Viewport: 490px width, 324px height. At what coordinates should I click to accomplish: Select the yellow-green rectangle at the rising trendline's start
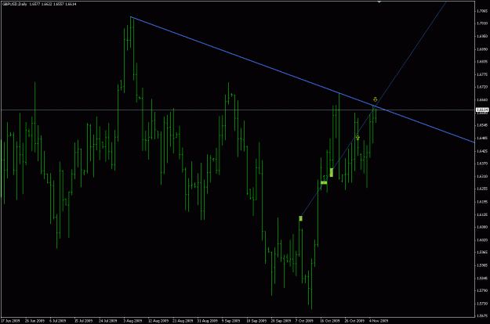[x=300, y=218]
